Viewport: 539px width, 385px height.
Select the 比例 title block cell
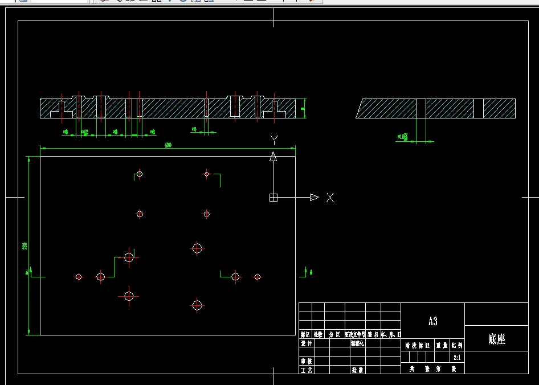point(457,346)
